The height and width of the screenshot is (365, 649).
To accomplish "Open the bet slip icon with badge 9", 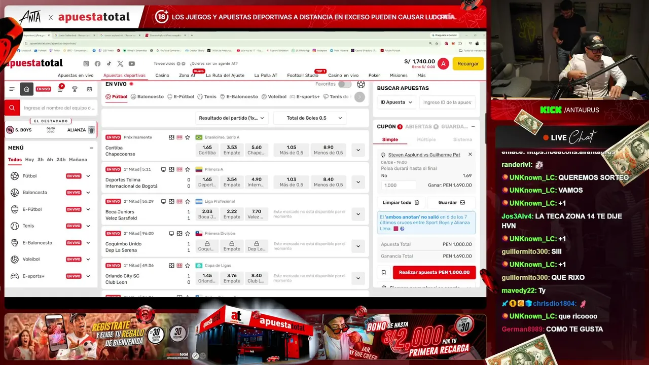I will pos(60,89).
